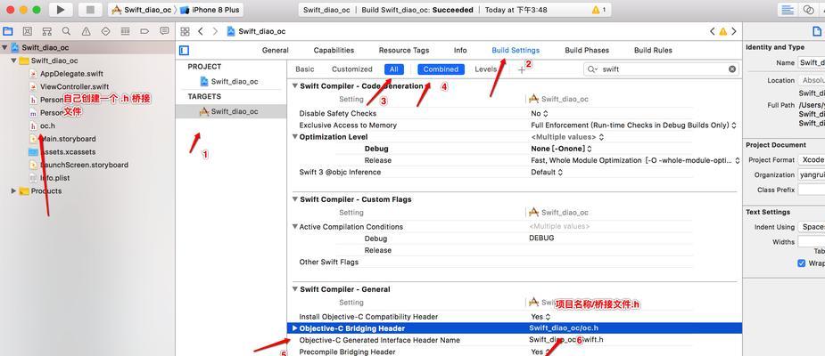Image resolution: width=825 pixels, height=356 pixels.
Task: Clear the swift search field
Action: pyautogui.click(x=732, y=69)
